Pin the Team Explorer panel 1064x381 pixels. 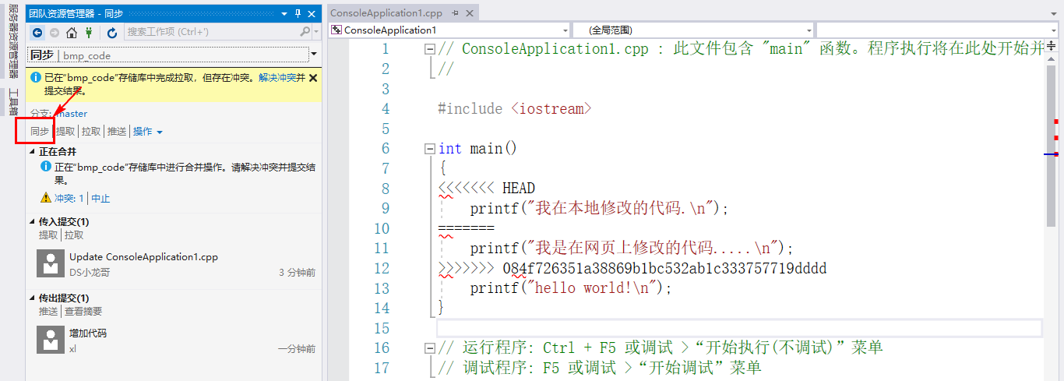click(298, 14)
